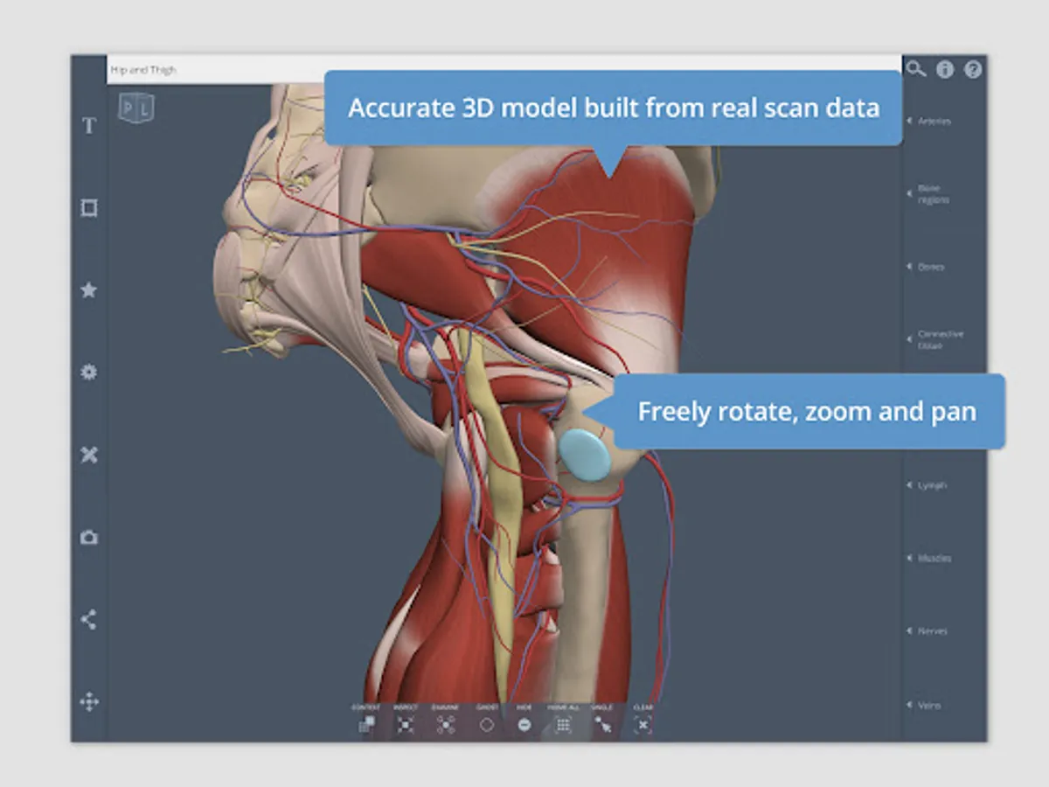Image resolution: width=1049 pixels, height=787 pixels.
Task: Open settings gear in left sidebar
Action: (x=89, y=373)
